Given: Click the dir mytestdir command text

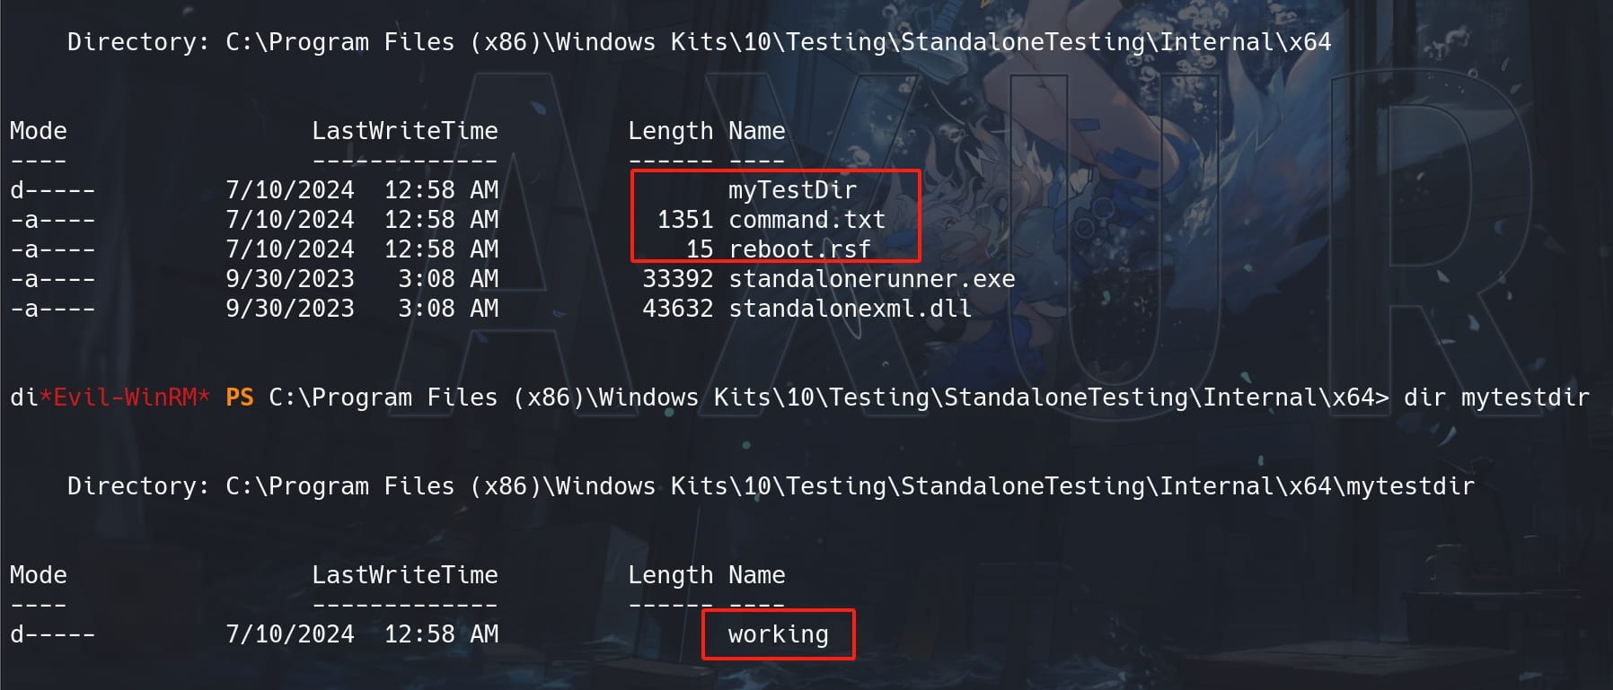Looking at the screenshot, I should (x=1496, y=397).
